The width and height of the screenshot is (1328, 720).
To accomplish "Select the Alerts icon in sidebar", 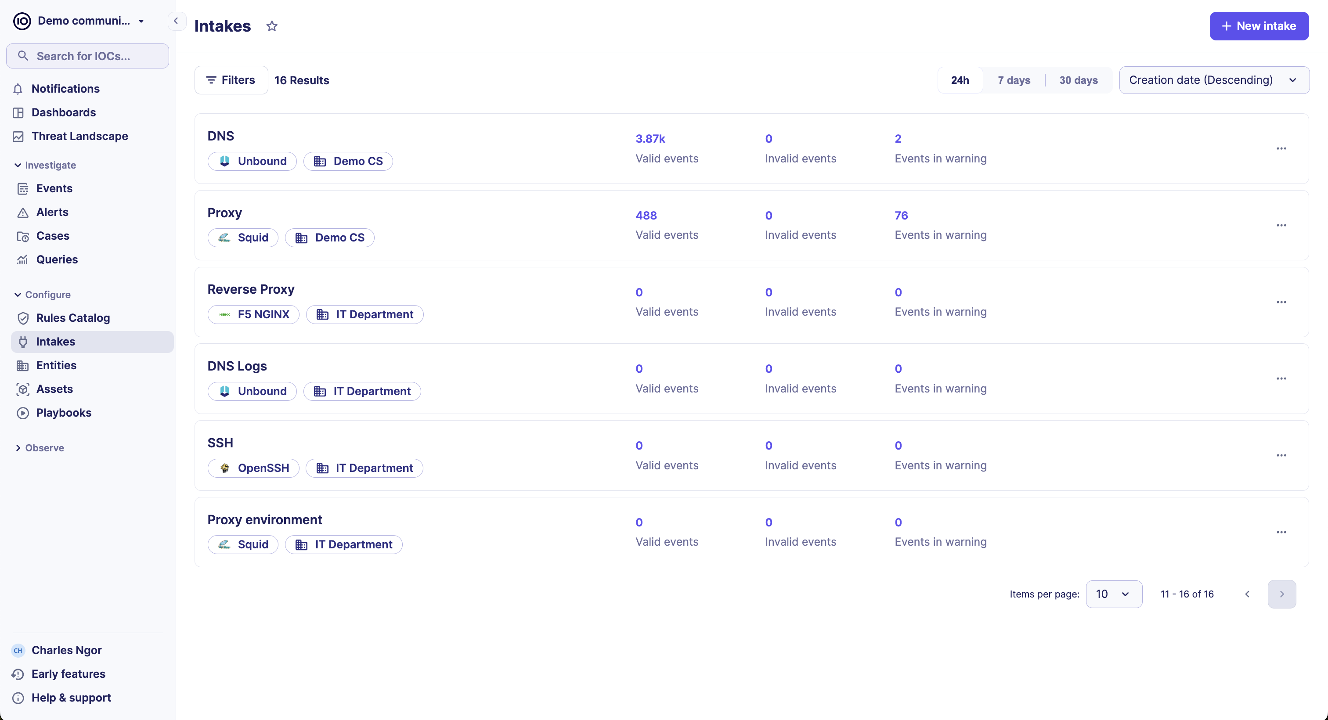I will (x=24, y=212).
